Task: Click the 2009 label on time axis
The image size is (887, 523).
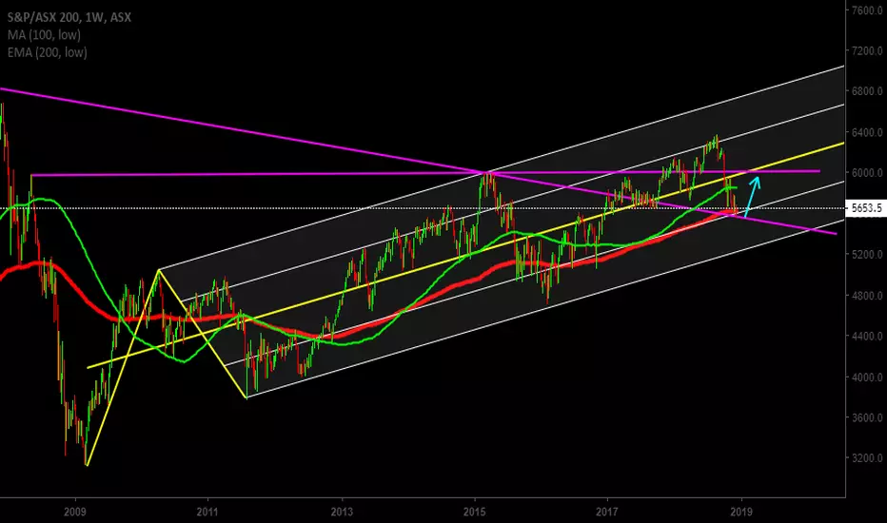Action: [74, 513]
